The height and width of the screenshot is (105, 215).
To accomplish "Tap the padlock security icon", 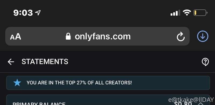I will (68, 36).
